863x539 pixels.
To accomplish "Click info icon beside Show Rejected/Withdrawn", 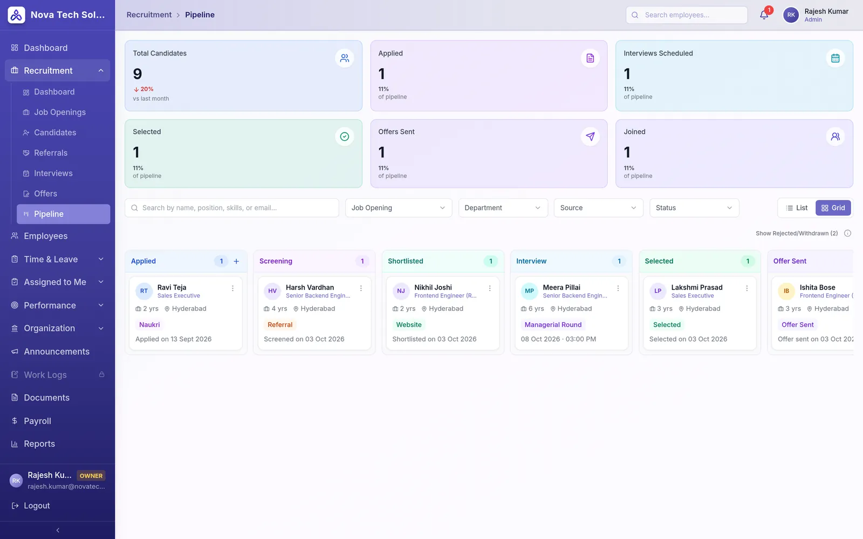I will (847, 233).
